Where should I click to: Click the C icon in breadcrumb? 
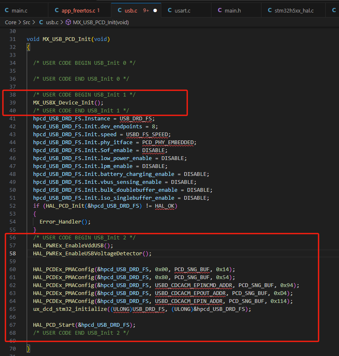41,22
